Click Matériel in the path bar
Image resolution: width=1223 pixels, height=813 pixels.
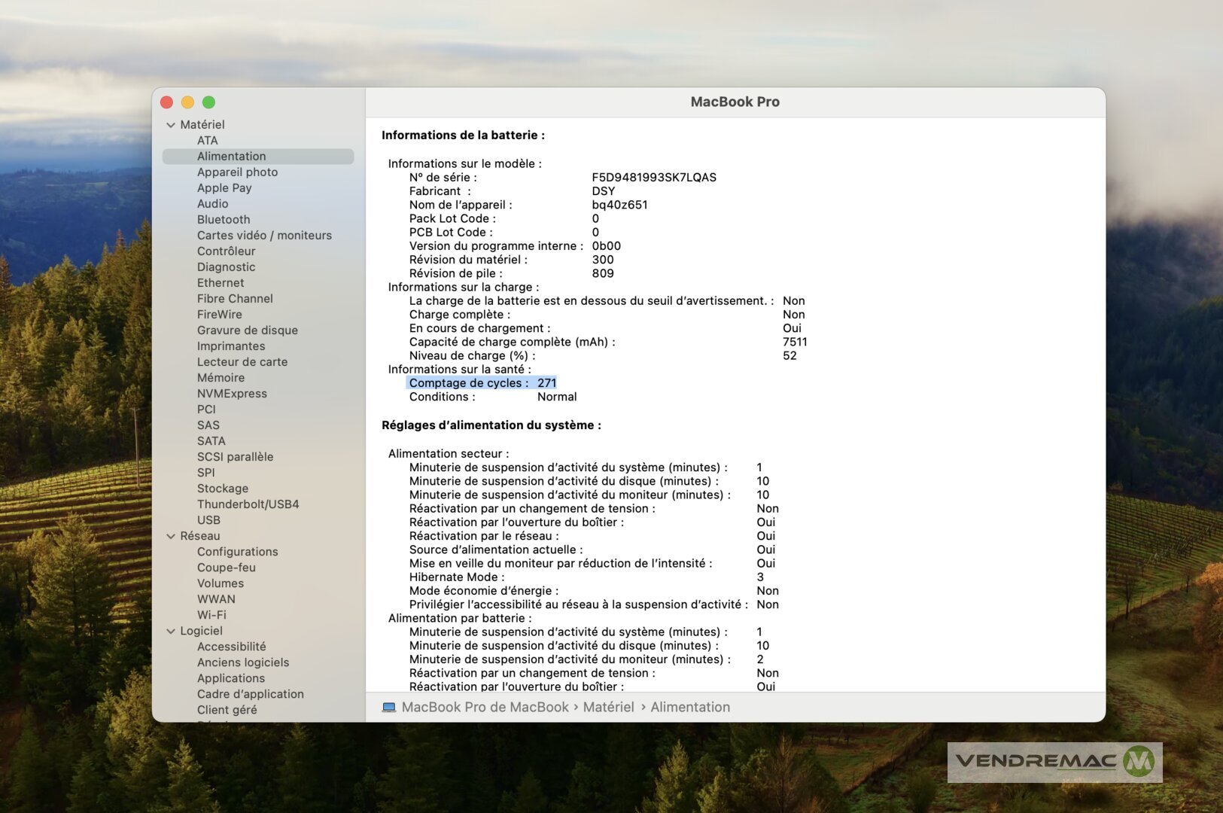608,708
